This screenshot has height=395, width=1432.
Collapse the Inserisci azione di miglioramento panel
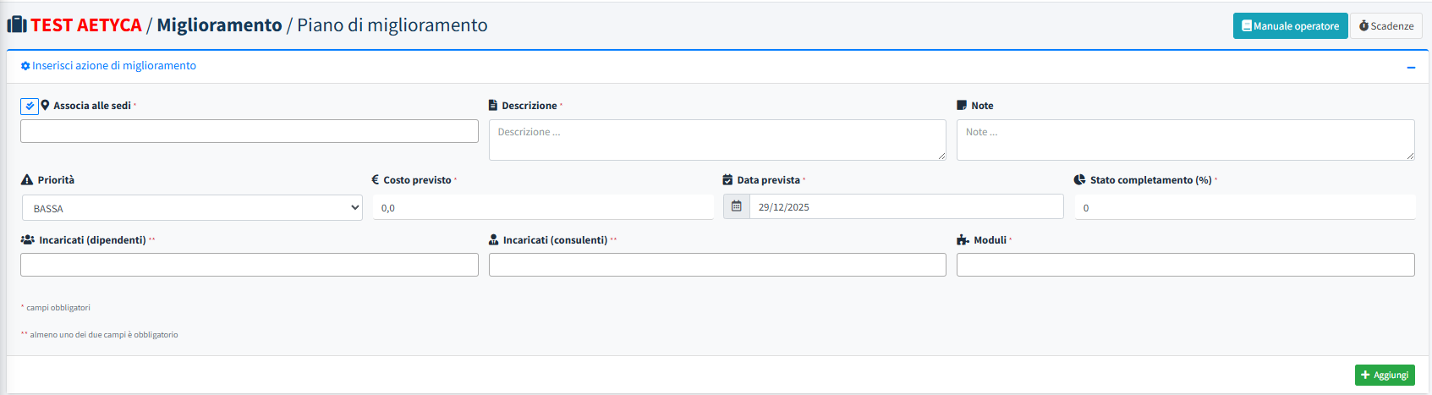1411,67
